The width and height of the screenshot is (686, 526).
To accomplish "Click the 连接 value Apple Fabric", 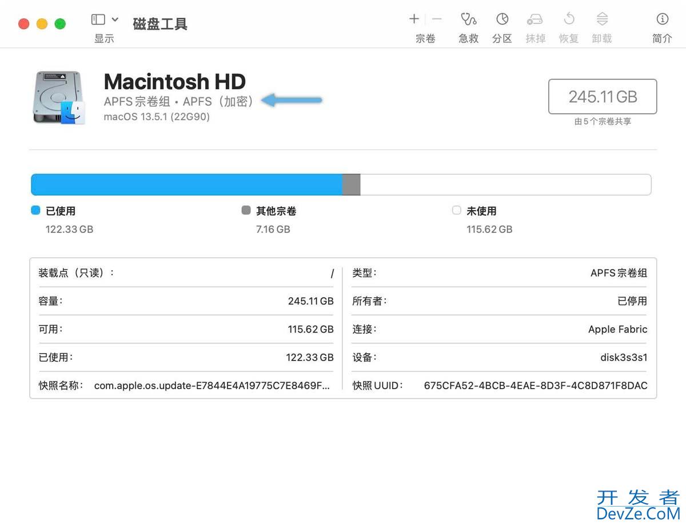I will click(618, 330).
